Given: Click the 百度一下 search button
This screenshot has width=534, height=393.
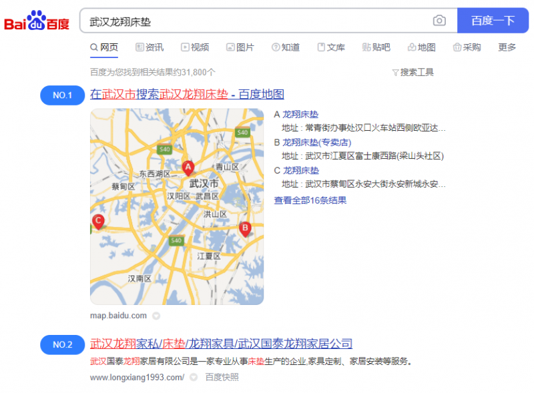Looking at the screenshot, I should point(493,21).
